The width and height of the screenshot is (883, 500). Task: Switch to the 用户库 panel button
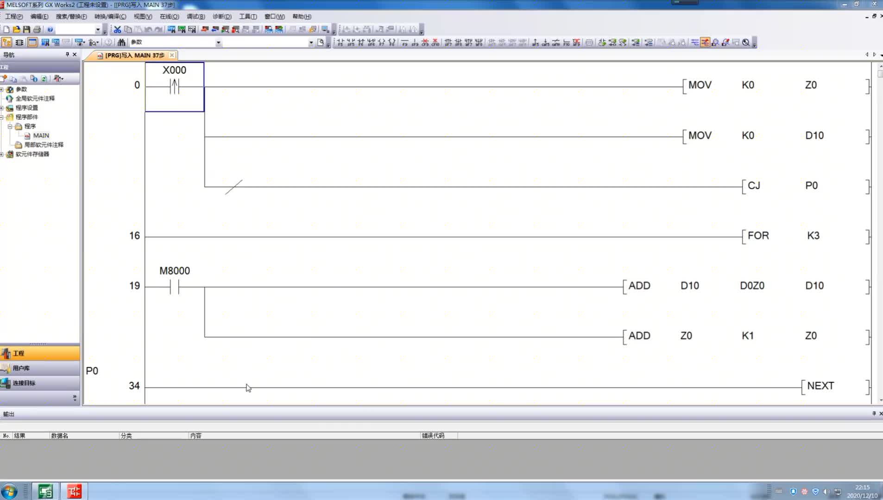click(40, 368)
